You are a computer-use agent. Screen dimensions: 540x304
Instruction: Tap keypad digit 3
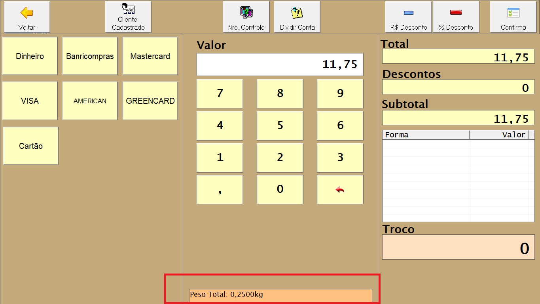[340, 158]
